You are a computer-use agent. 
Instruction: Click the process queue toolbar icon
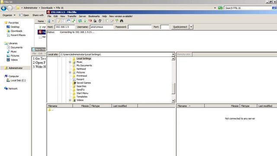coord(85,21)
